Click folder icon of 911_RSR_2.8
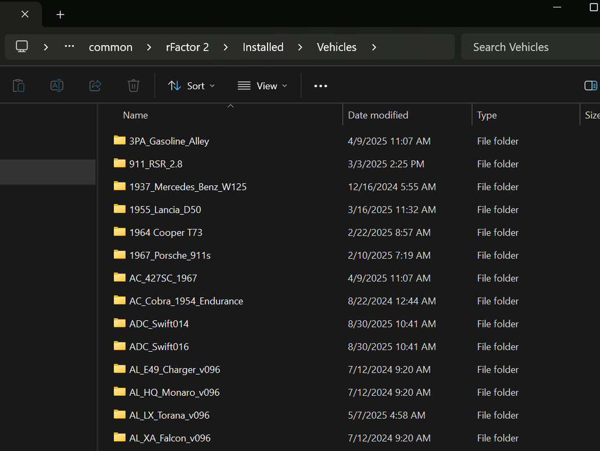 [120, 163]
